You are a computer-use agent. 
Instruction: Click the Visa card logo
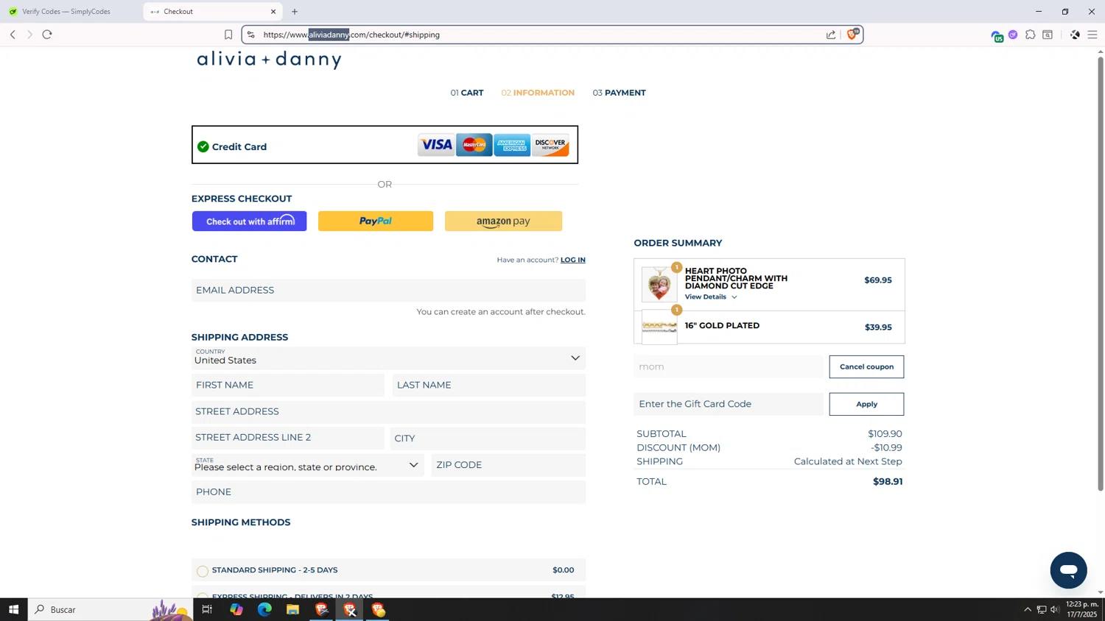(x=436, y=145)
